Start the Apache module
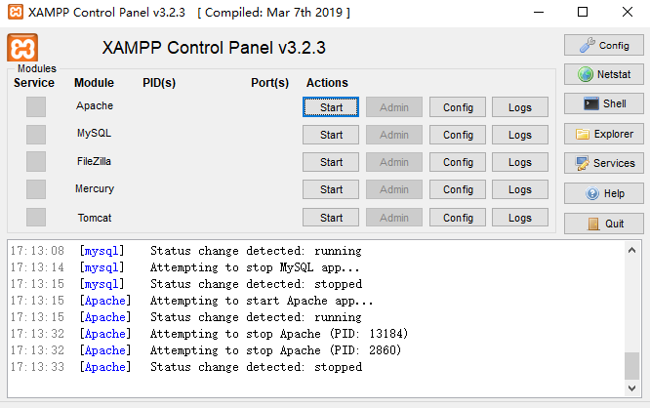The image size is (650, 408). (x=331, y=107)
